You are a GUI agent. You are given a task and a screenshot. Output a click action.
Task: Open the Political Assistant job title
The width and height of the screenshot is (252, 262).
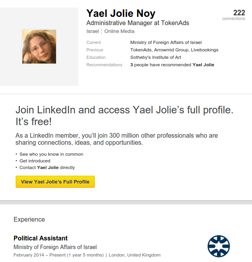[x=40, y=238]
